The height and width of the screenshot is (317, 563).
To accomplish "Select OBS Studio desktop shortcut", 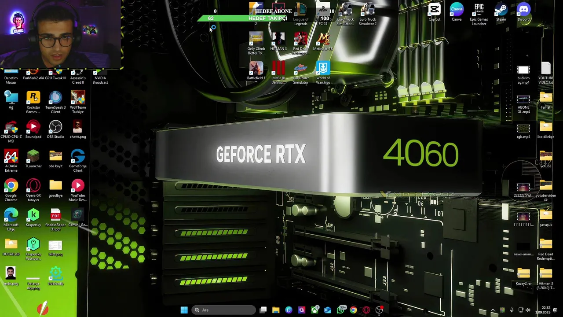I will (55, 130).
